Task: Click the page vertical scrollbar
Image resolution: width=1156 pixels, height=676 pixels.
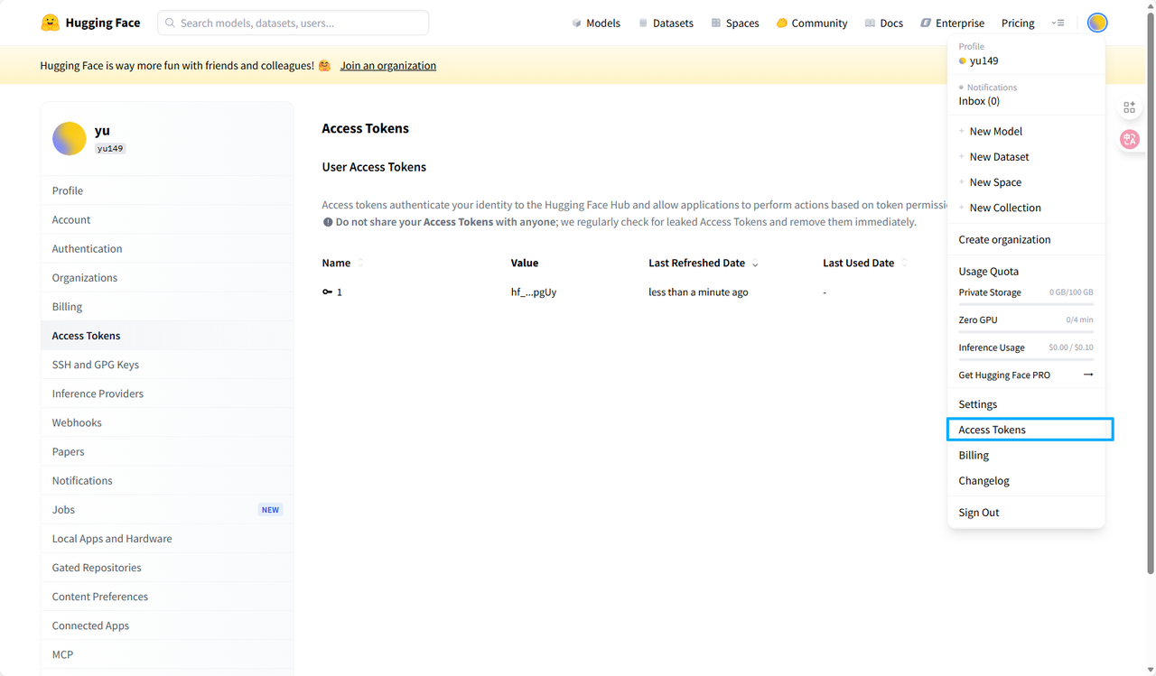Action: [1150, 293]
